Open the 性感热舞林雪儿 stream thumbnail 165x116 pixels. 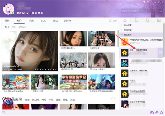(x=73, y=39)
